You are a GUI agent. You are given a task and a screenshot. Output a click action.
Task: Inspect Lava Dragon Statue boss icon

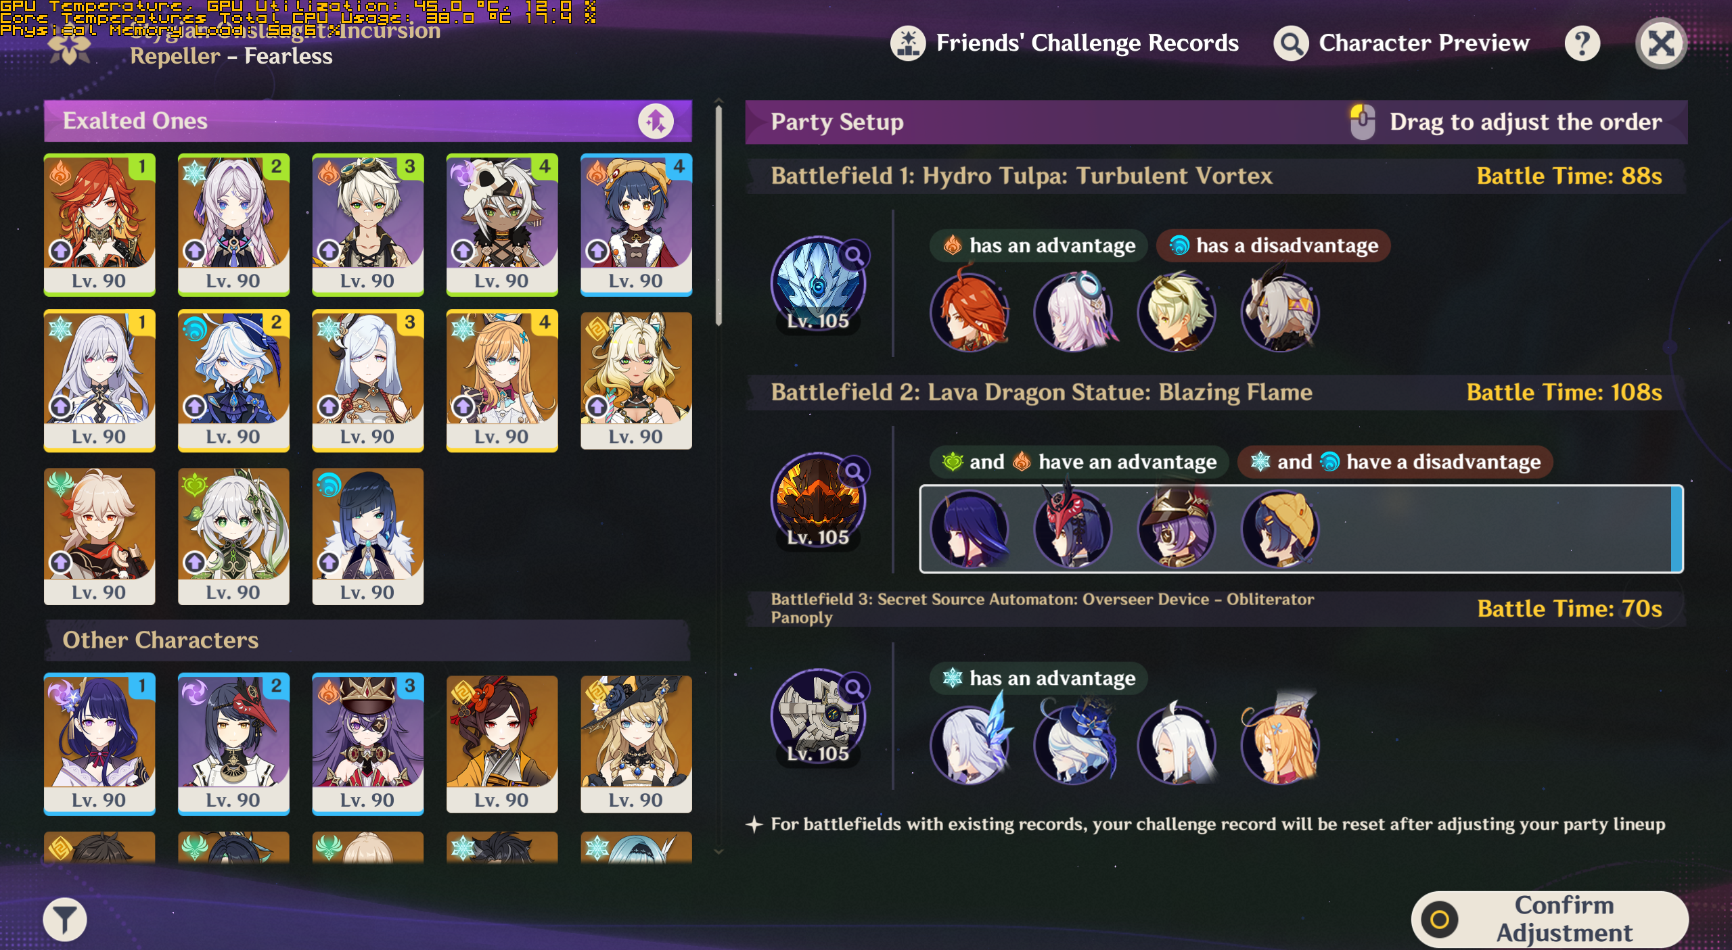coord(819,500)
